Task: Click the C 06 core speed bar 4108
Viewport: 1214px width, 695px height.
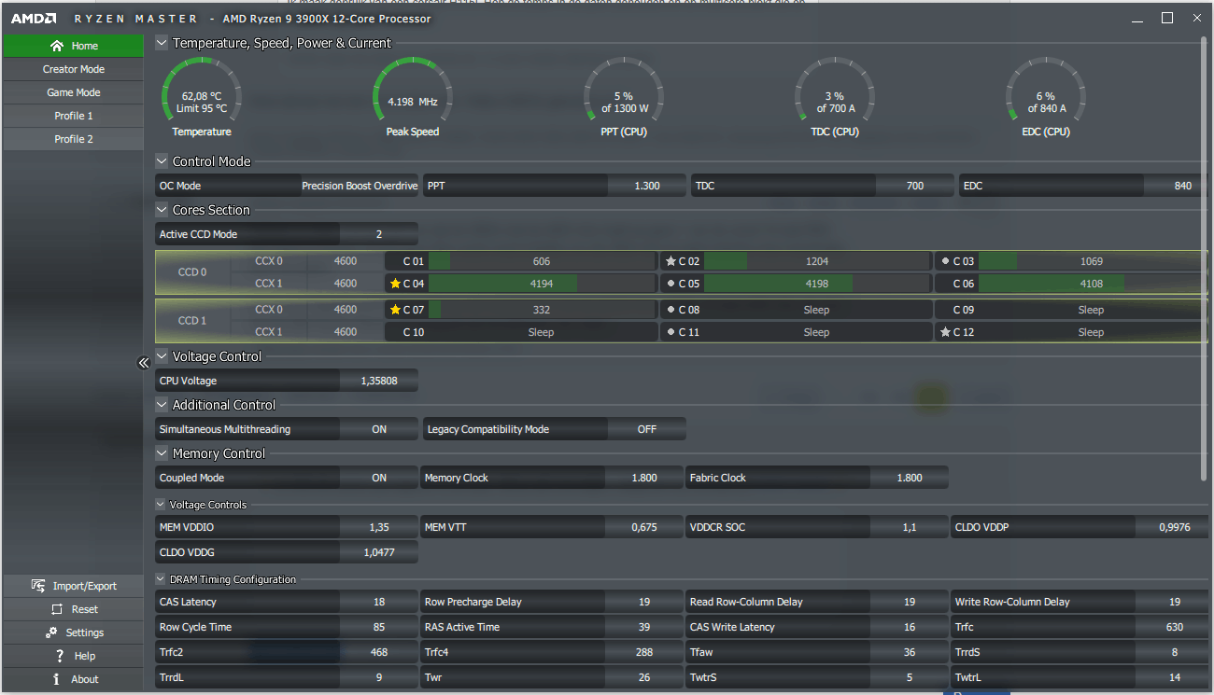Action: point(1091,284)
